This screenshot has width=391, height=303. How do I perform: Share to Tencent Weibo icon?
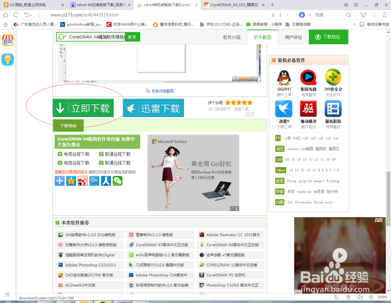click(94, 181)
